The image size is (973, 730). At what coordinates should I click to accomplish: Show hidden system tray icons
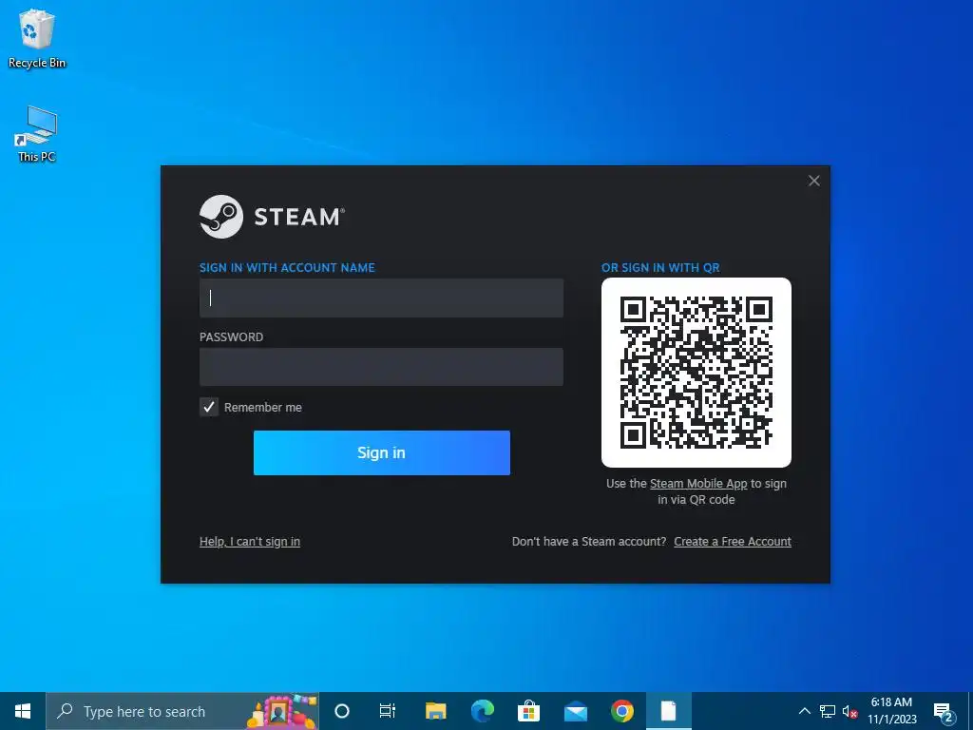click(804, 711)
